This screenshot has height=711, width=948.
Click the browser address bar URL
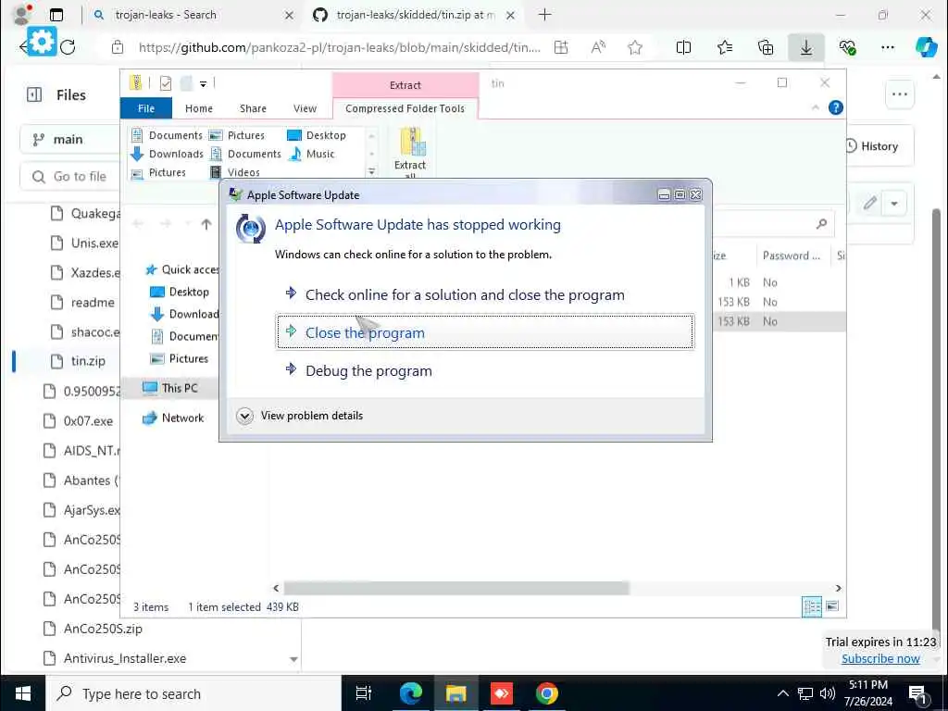coord(339,47)
